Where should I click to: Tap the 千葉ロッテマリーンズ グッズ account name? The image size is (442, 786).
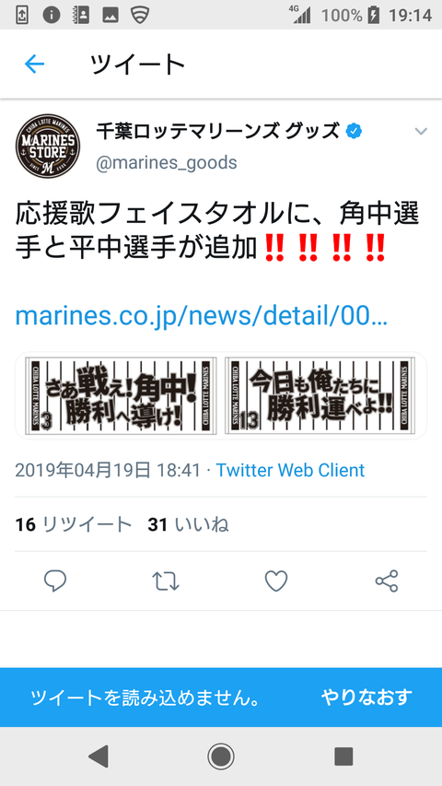coord(218,132)
